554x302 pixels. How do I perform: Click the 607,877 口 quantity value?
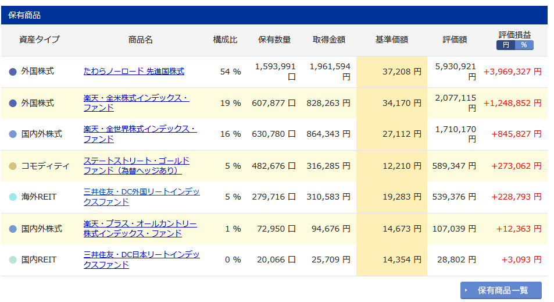coord(273,103)
